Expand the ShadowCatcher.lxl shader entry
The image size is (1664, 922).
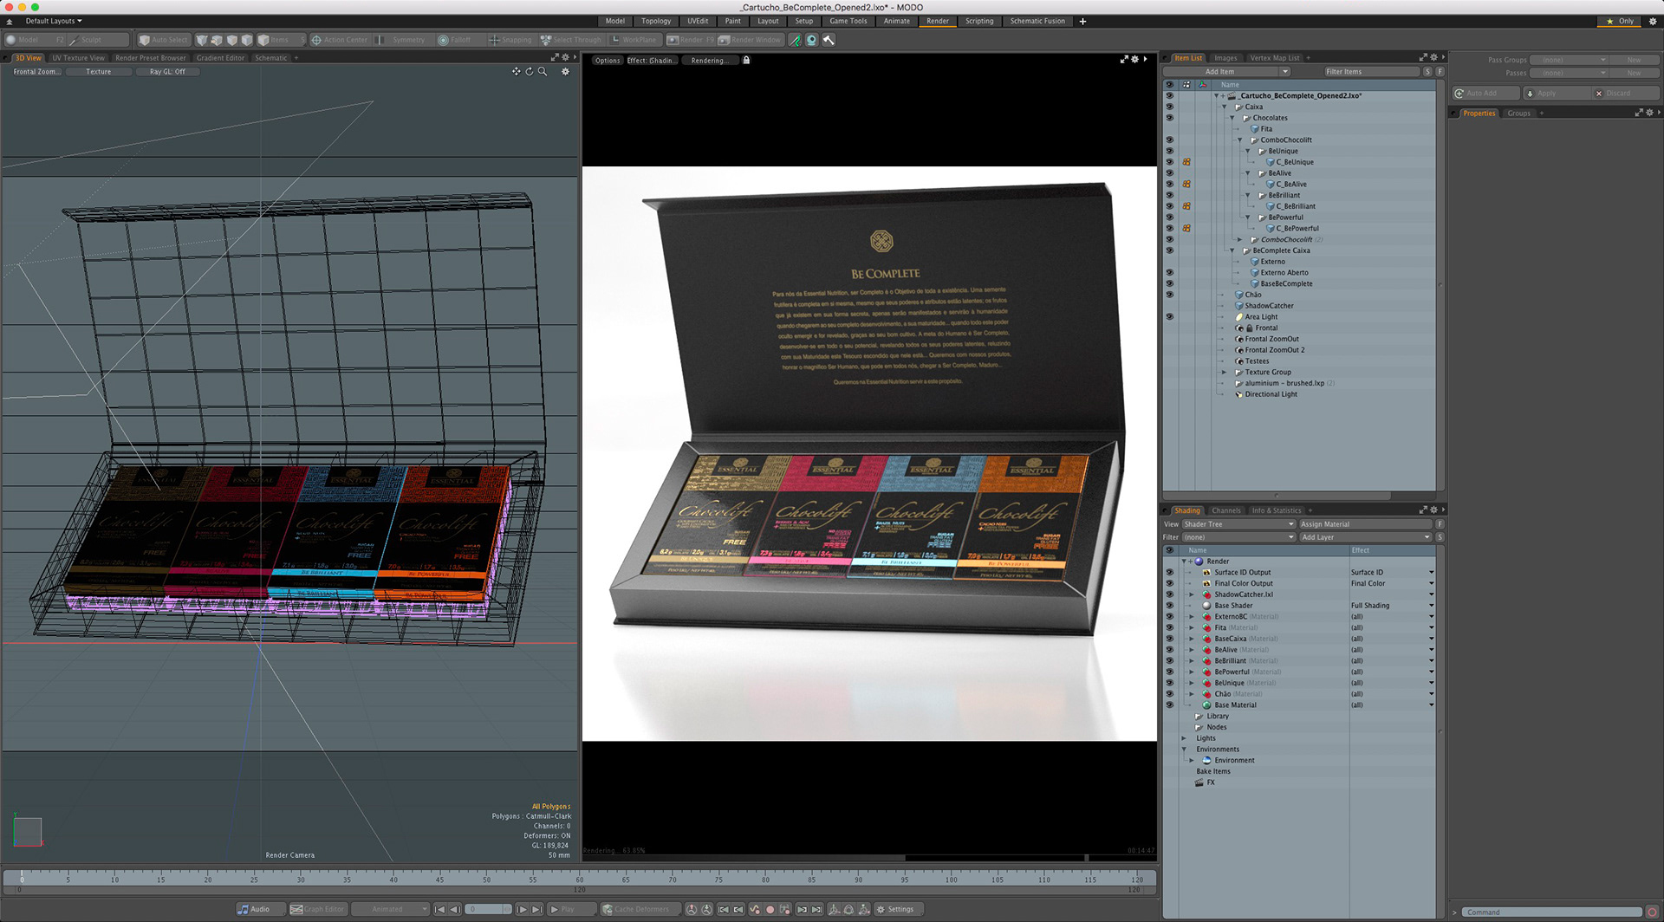(x=1192, y=594)
